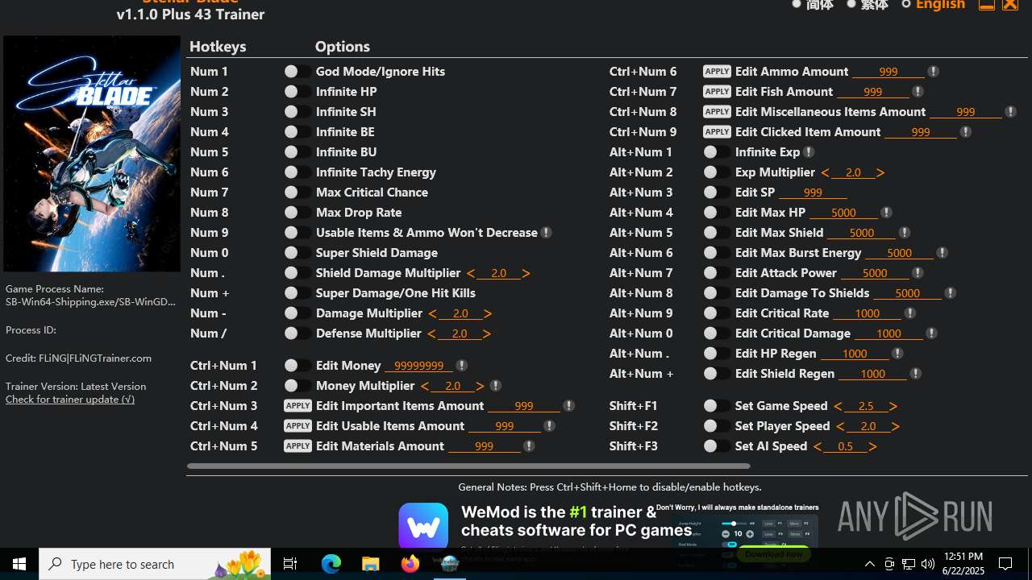Viewport: 1032px width, 580px height.
Task: Click info icon beside Edit Miscellaneous Items Amount
Action: pos(1010,112)
